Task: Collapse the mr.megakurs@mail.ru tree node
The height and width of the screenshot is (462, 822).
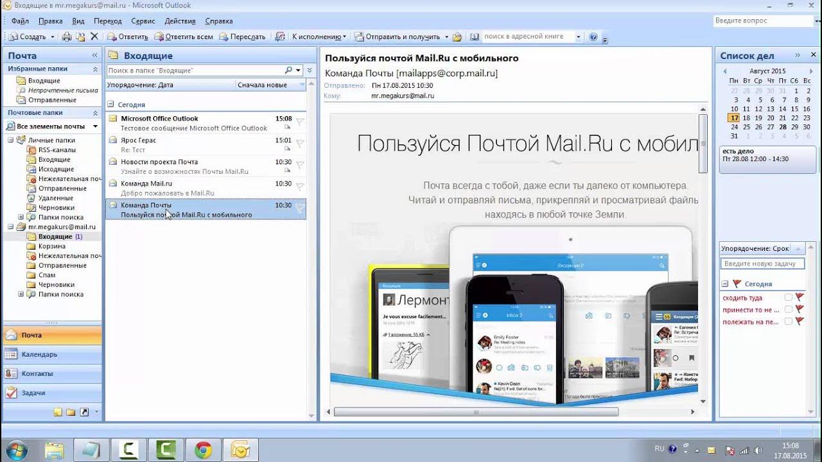Action: click(x=11, y=227)
